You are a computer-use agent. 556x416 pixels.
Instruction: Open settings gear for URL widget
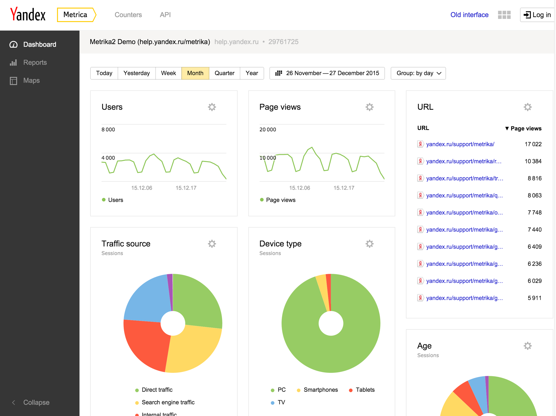coord(527,107)
